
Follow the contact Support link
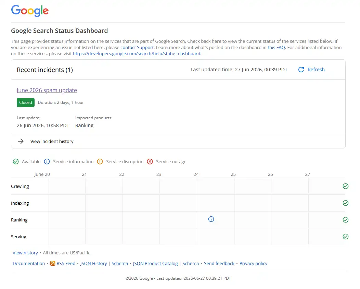137,47
